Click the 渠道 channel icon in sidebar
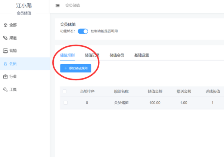This screenshot has width=224, height=157. tap(5, 38)
